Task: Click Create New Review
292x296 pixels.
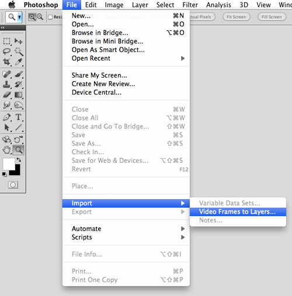Action: click(126, 83)
